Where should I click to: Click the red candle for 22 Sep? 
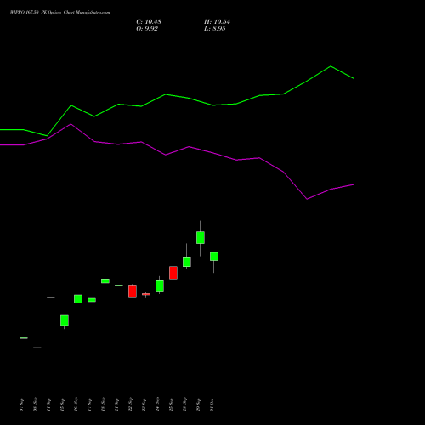coord(133,292)
